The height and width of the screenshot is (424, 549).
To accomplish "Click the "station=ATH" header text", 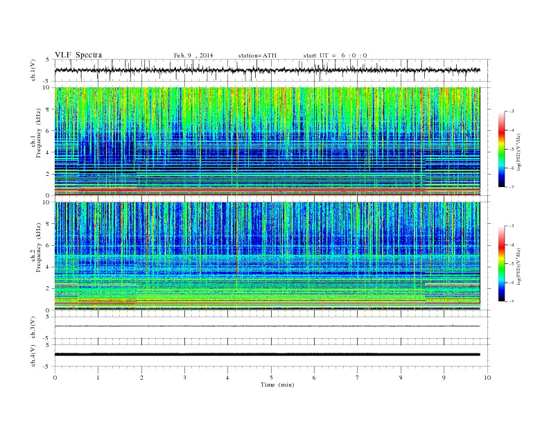I will [x=257, y=55].
